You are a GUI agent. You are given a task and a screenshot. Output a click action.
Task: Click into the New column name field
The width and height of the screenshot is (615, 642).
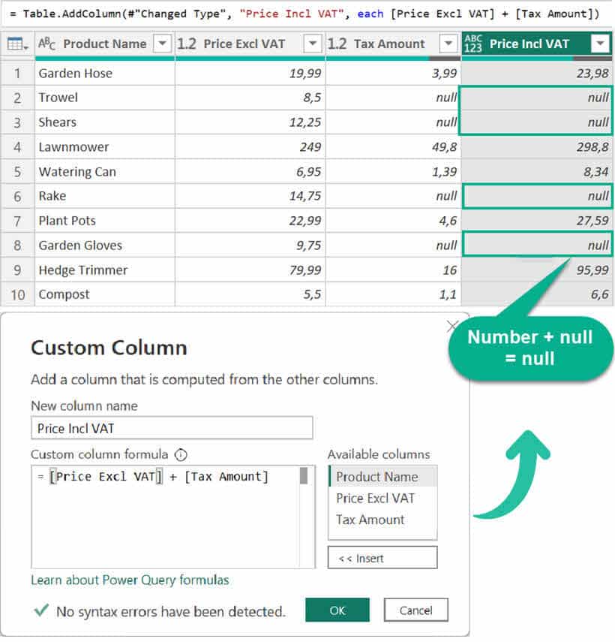tap(171, 427)
